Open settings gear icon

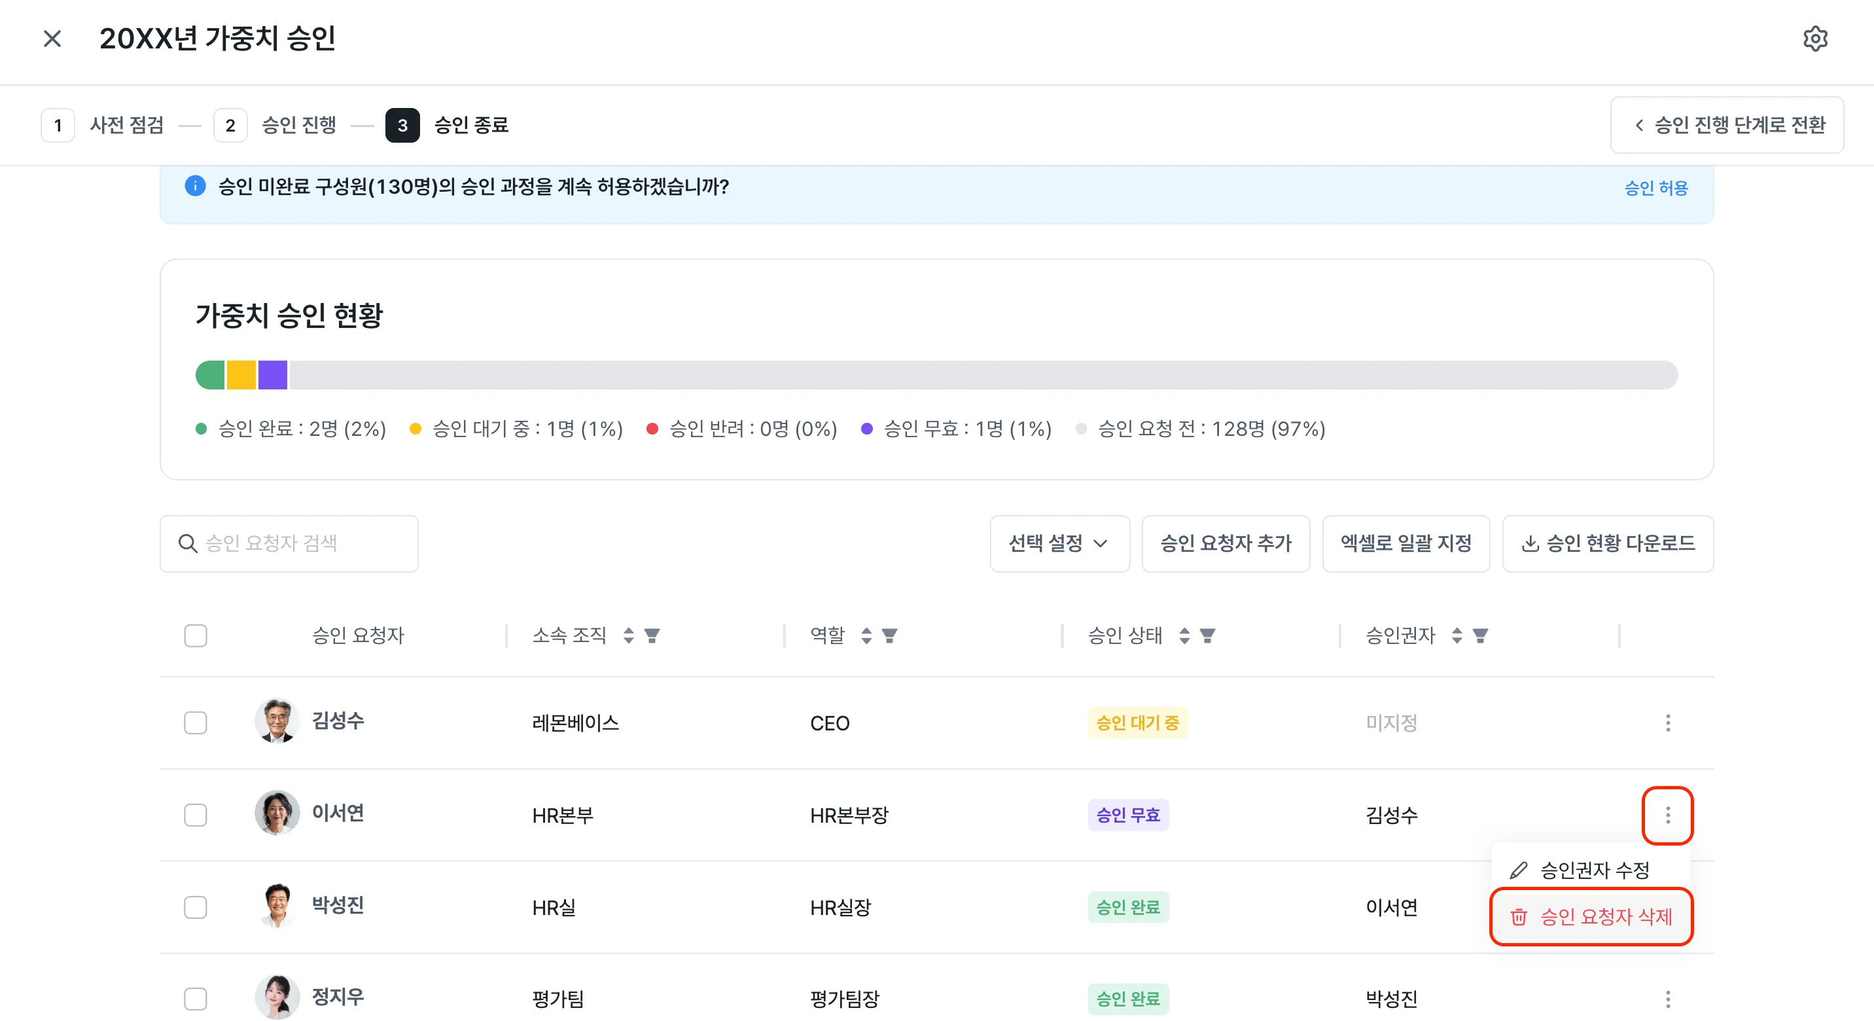(x=1815, y=39)
